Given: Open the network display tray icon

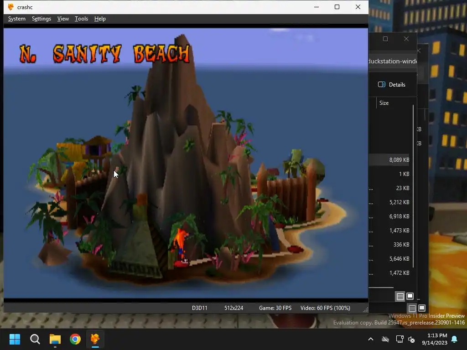Looking at the screenshot, I should 400,339.
